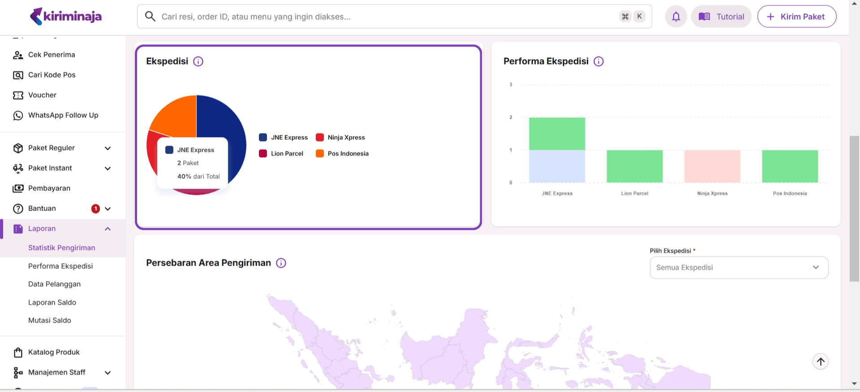
Task: Click info icon beside Persebaran Area Pengiriman
Action: pos(281,263)
